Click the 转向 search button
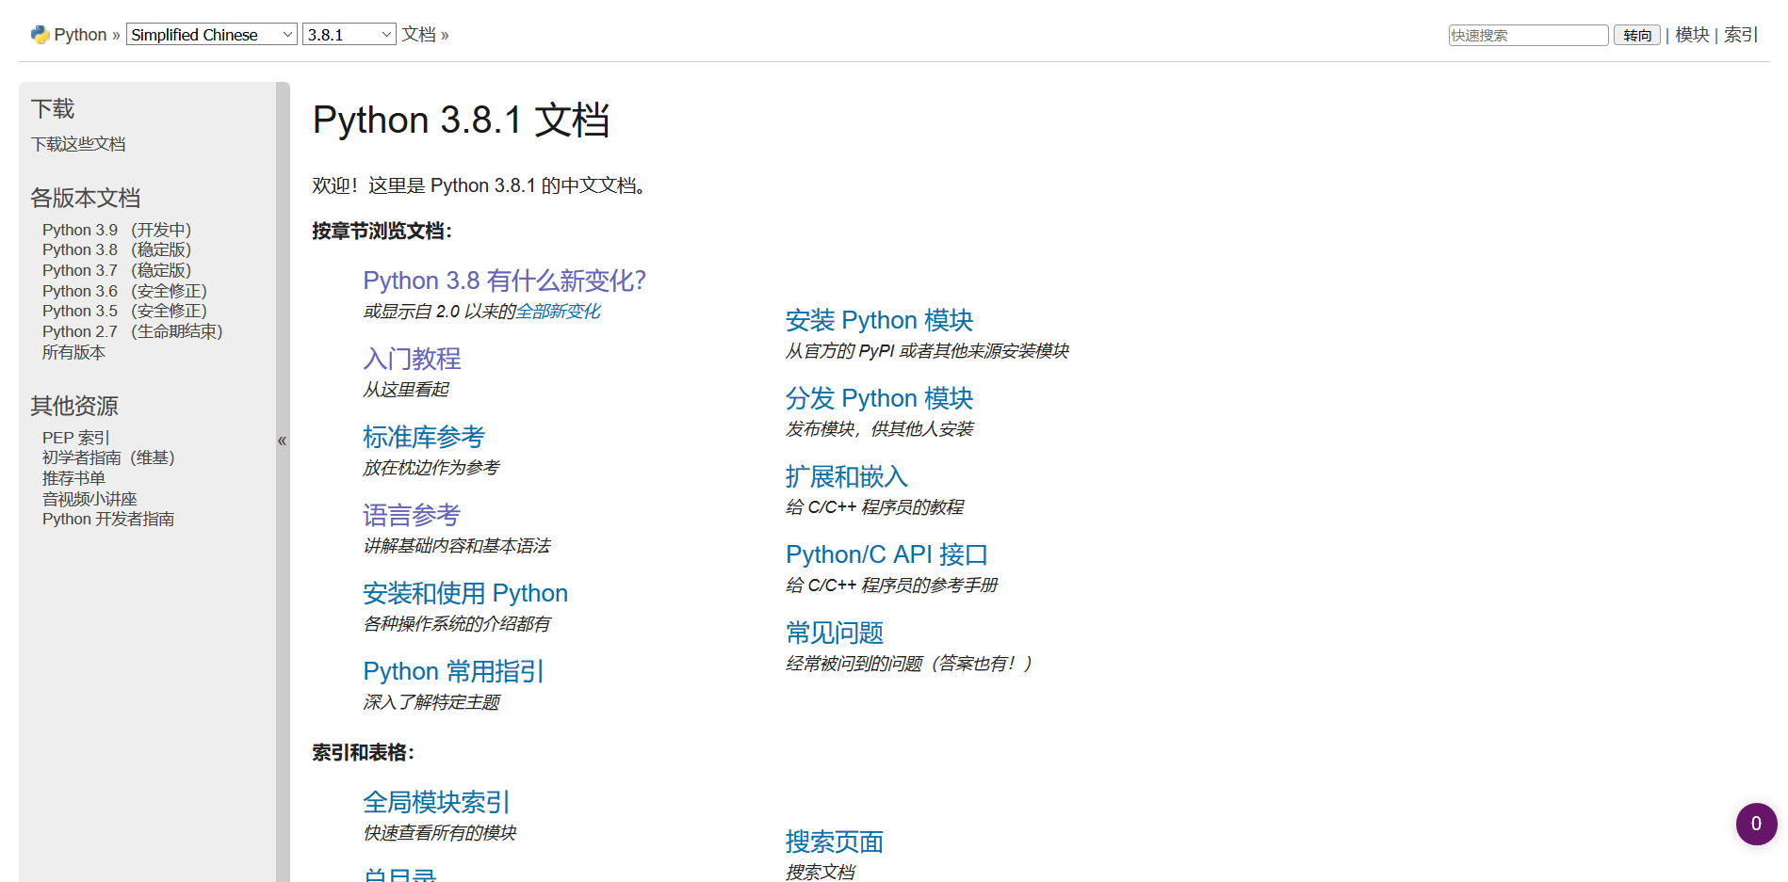The height and width of the screenshot is (882, 1788). point(1637,35)
